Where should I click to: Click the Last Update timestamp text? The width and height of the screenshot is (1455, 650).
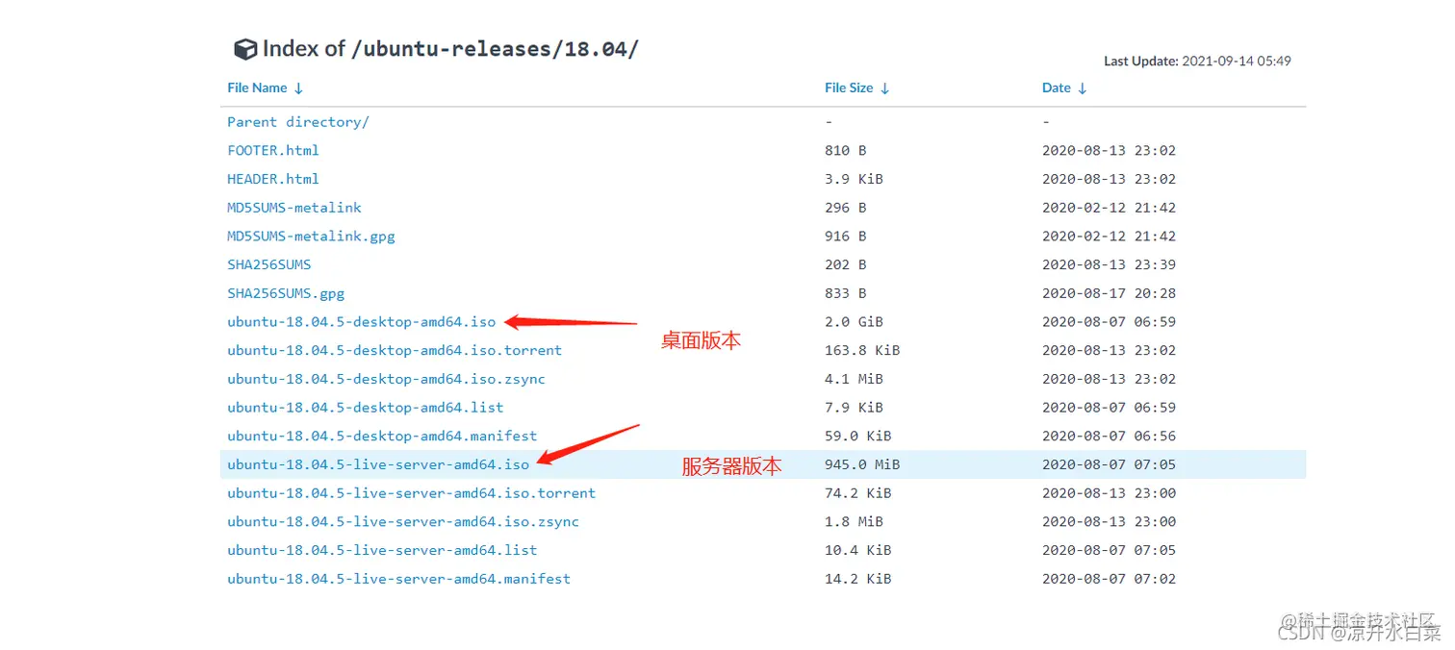coord(1197,61)
